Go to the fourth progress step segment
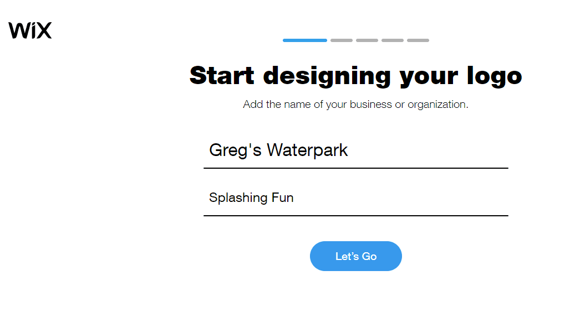580x312 pixels. pyautogui.click(x=393, y=40)
